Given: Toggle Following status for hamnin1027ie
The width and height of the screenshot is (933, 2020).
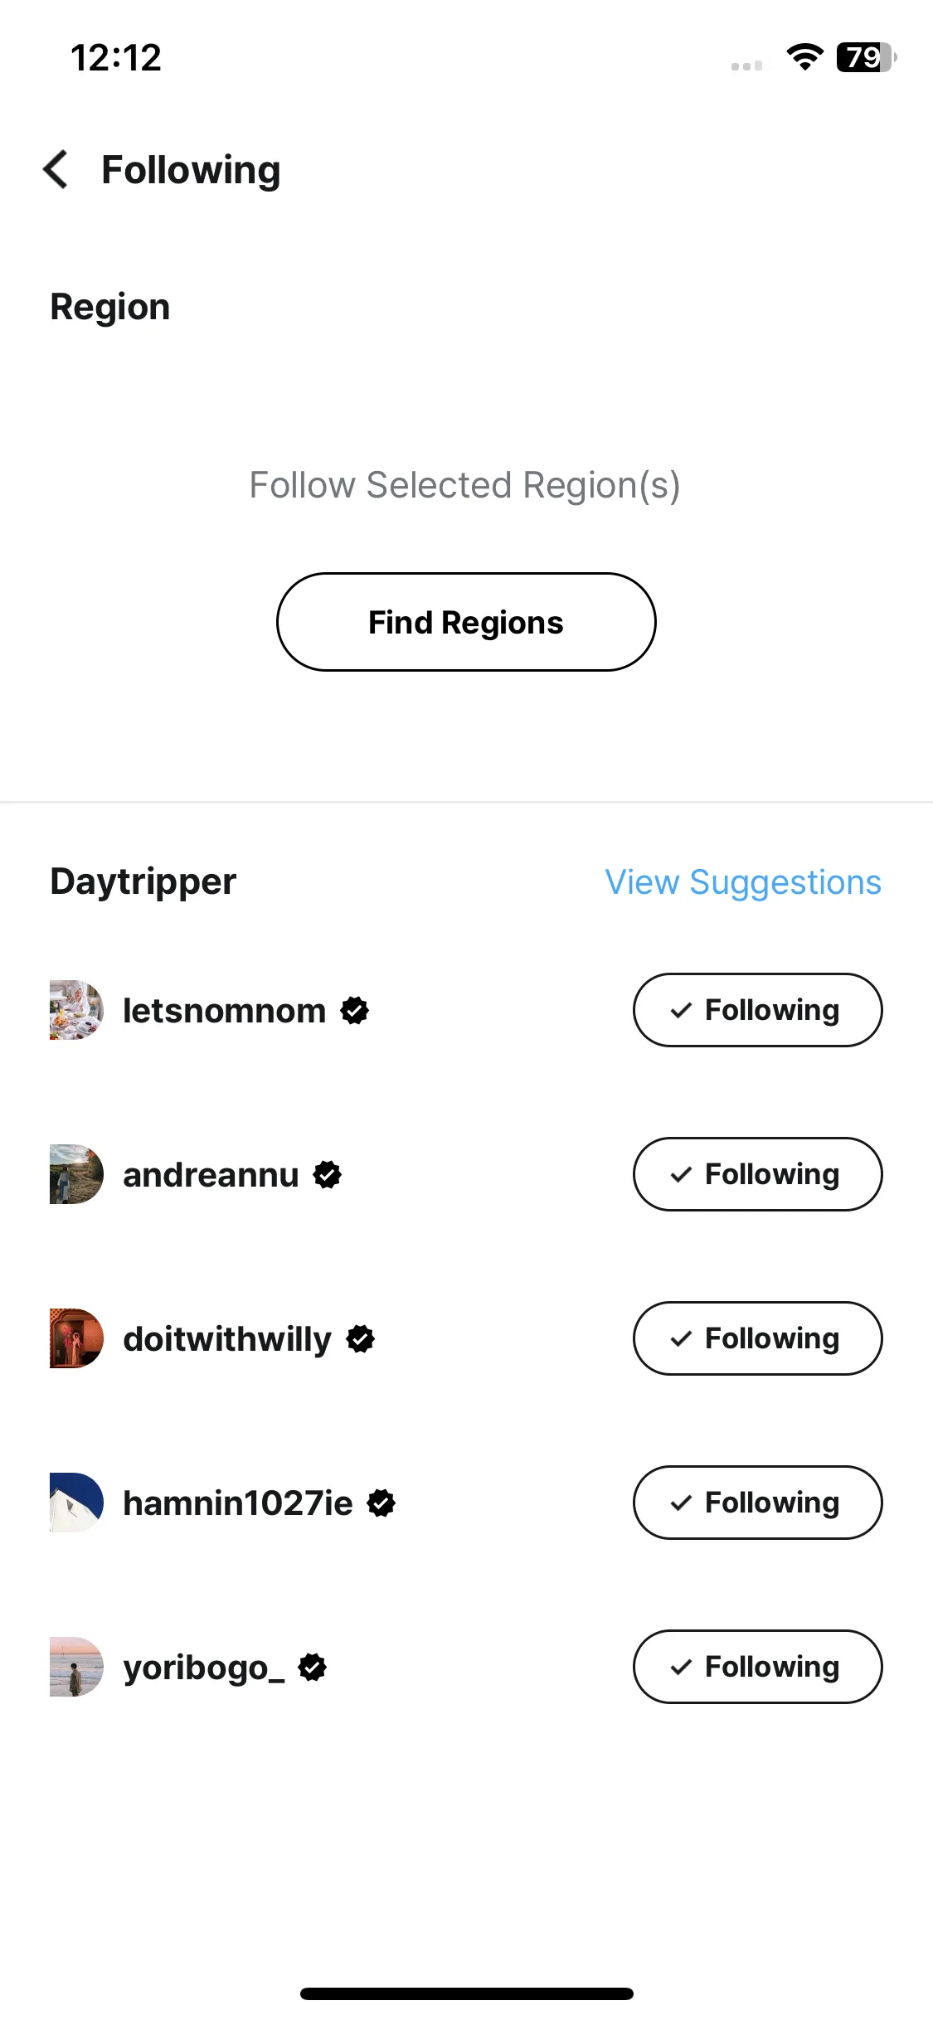Looking at the screenshot, I should 757,1503.
